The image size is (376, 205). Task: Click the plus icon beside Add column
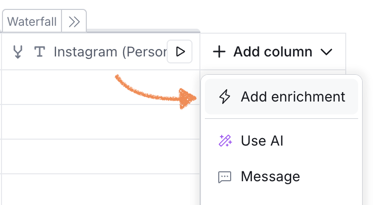tap(219, 51)
